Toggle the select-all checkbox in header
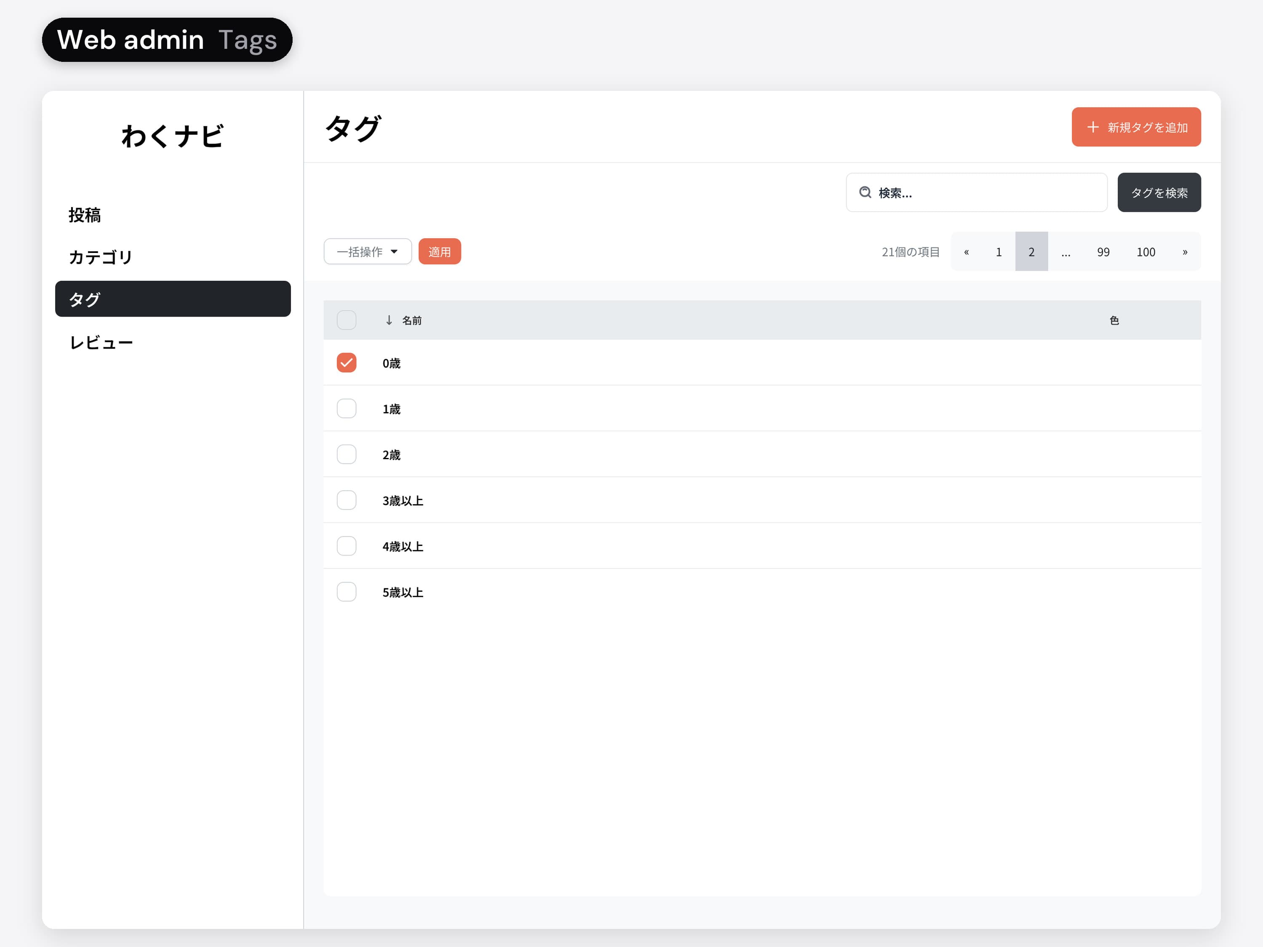1263x947 pixels. tap(346, 320)
